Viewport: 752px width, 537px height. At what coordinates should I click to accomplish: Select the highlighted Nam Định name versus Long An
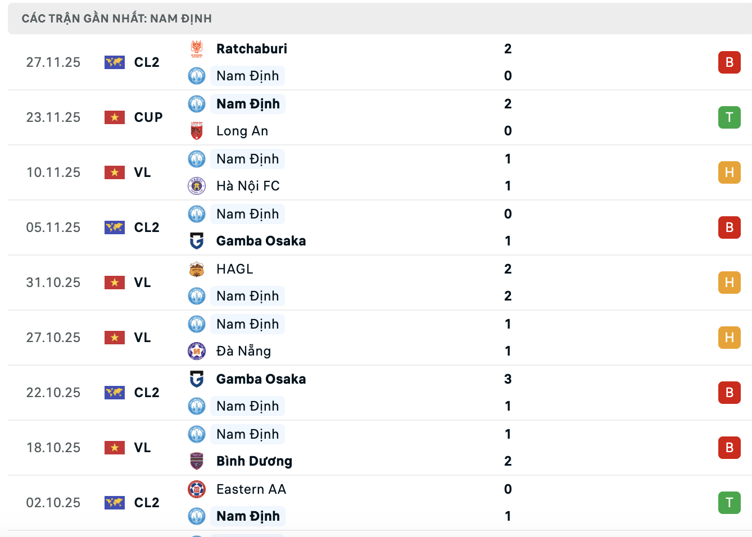(248, 104)
